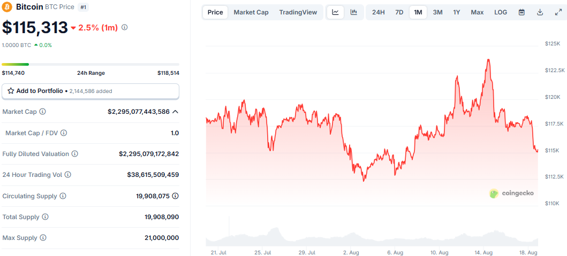Screen dimensions: 567x256
Task: Set chart range to Max
Action: pos(478,12)
